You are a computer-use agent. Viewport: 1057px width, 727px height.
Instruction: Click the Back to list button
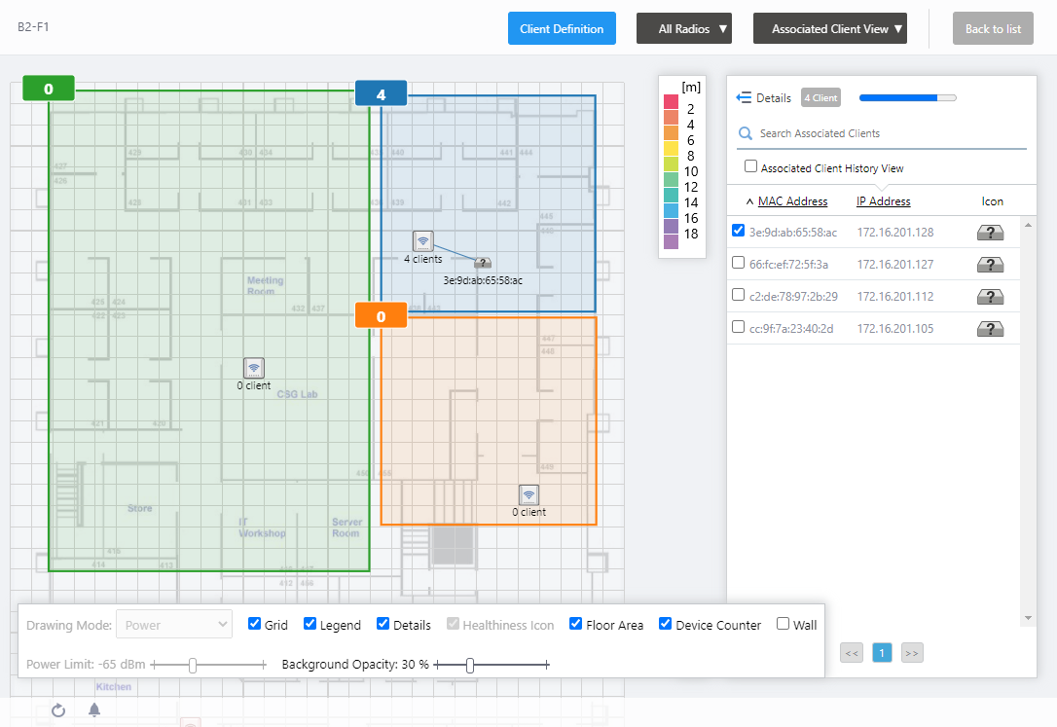point(993,29)
